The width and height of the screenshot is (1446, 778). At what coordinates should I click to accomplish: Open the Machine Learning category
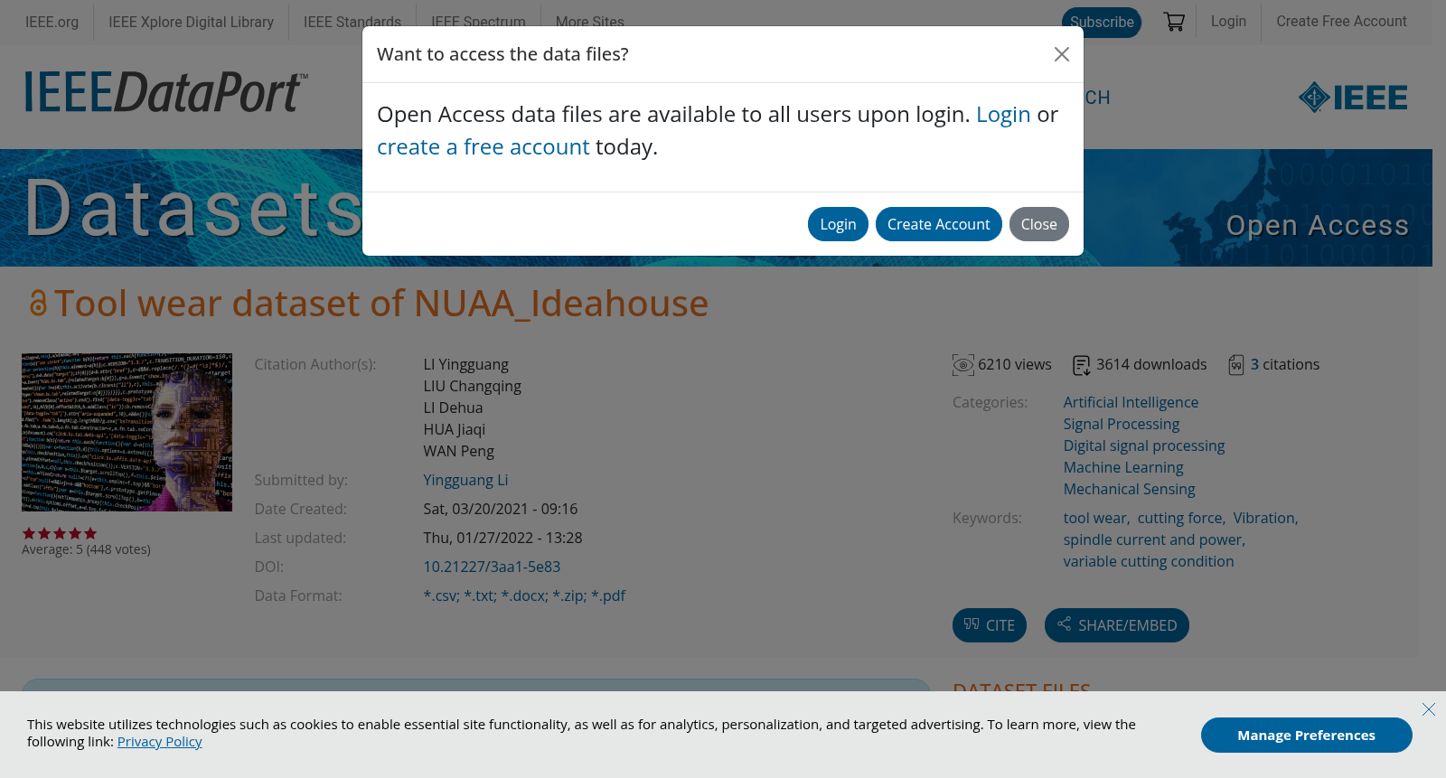tap(1123, 468)
